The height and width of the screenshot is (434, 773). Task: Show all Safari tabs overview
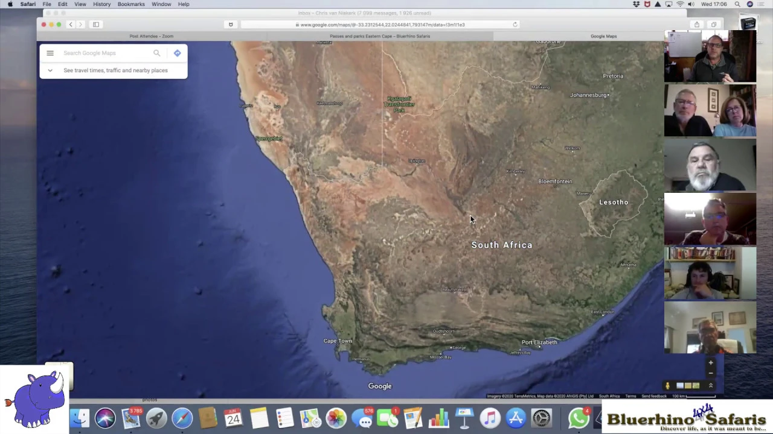tap(713, 25)
